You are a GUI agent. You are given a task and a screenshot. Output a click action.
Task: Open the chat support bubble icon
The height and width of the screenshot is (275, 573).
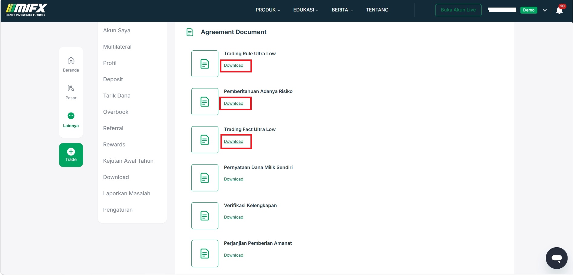coord(557,258)
